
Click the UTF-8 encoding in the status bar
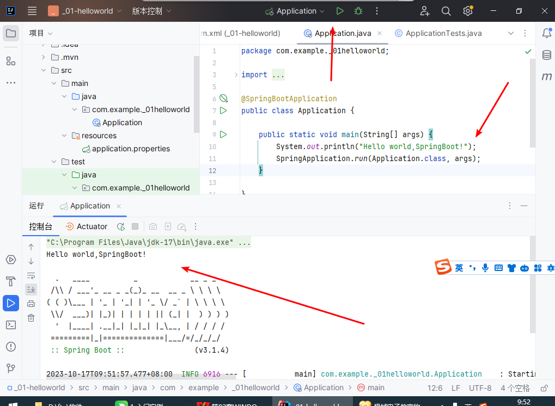click(480, 388)
